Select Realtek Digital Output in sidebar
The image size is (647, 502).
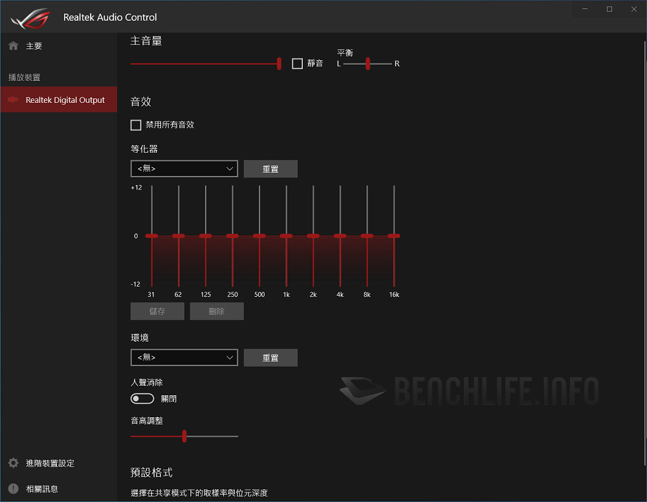(59, 100)
